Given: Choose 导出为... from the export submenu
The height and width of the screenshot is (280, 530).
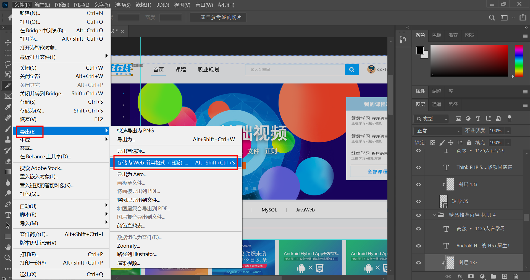Looking at the screenshot, I should coord(176,139).
